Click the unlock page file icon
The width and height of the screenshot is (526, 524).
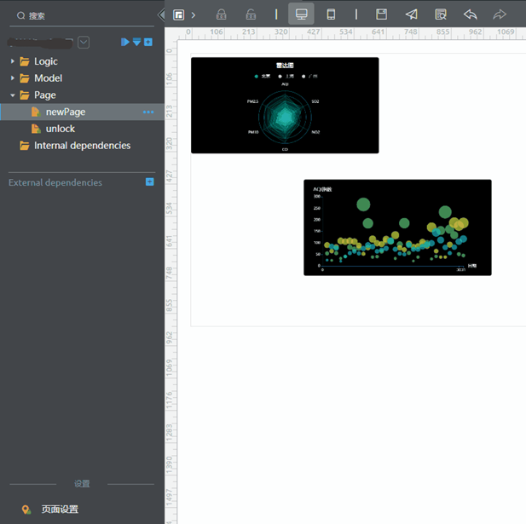tap(36, 129)
